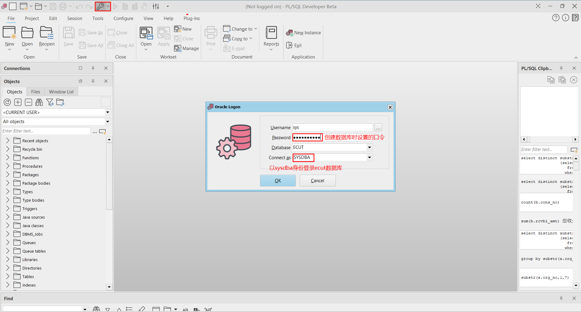Viewport: 581px width, 312px height.
Task: Click the Log on key icon
Action: coord(100,6)
